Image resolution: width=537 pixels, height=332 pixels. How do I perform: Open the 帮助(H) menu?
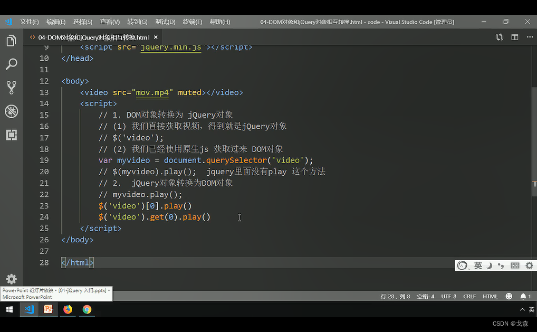coord(220,22)
